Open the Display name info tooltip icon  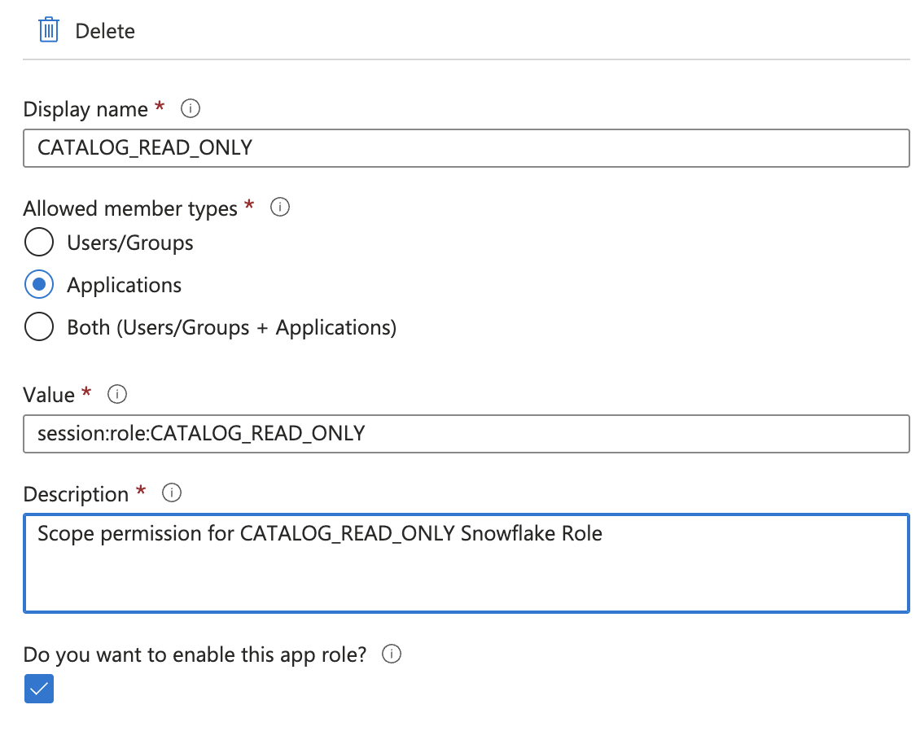[x=191, y=108]
